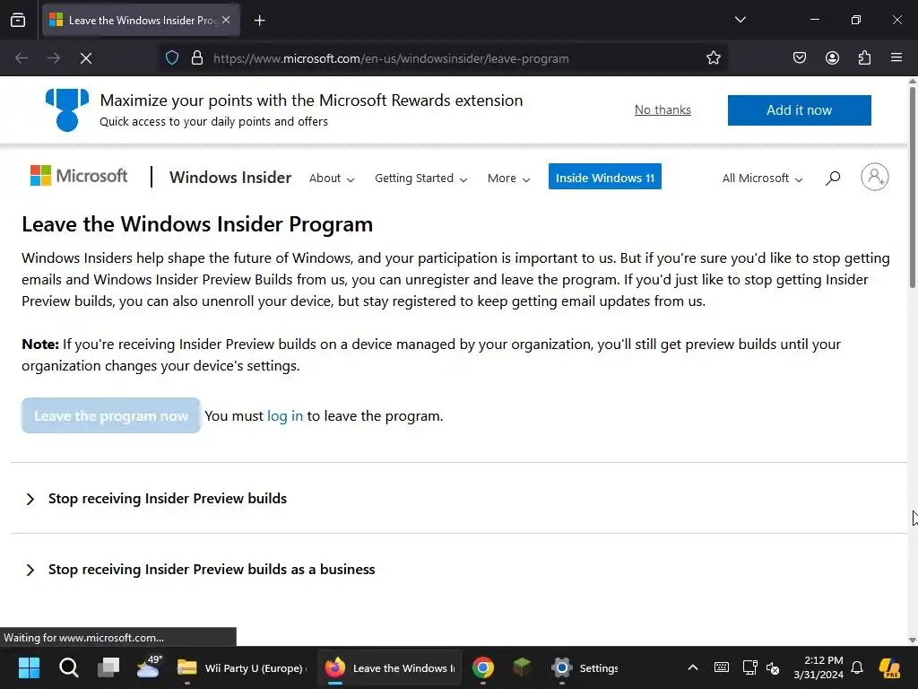
Task: Go forward to next page
Action: (53, 58)
